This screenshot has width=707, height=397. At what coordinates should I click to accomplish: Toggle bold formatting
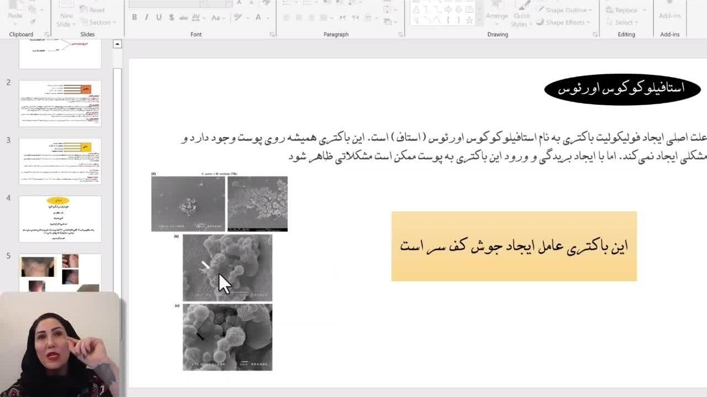tap(134, 18)
